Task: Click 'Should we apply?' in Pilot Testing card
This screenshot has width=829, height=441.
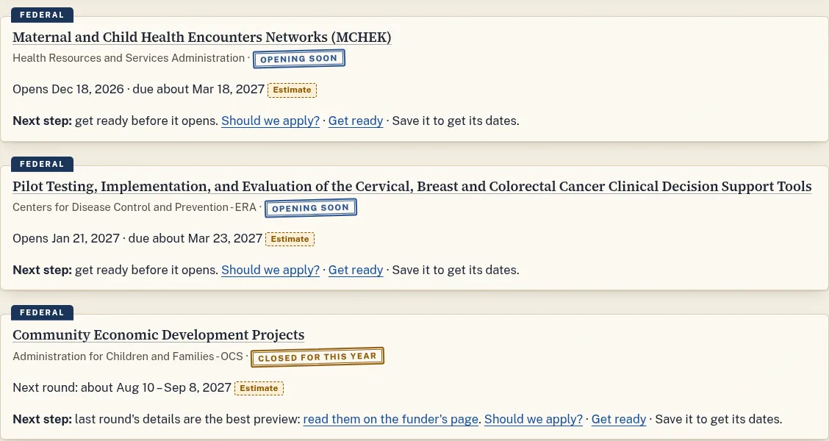Action: coord(270,270)
